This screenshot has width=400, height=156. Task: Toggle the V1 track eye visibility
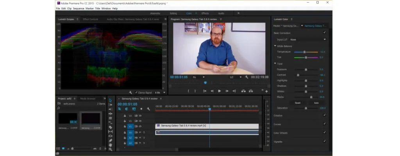point(140,126)
